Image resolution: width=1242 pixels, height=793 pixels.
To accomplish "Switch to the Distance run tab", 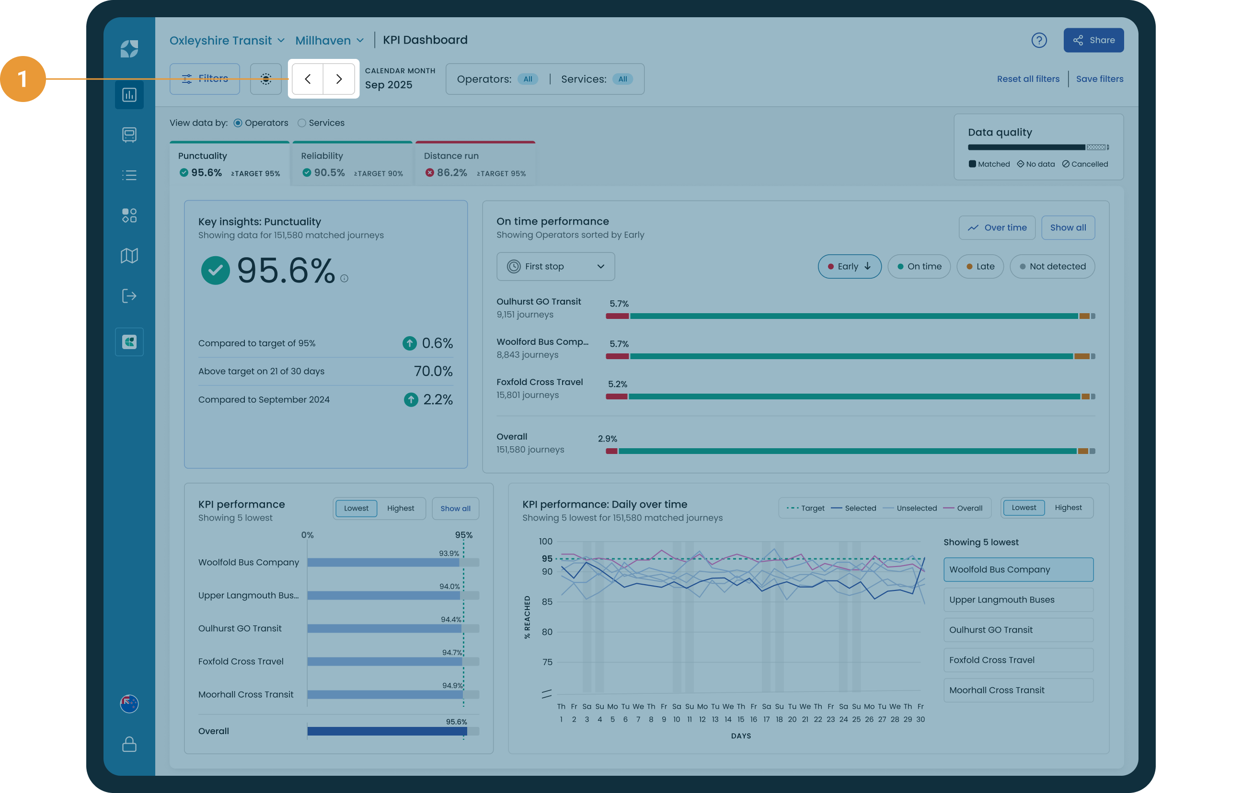I will pos(475,164).
